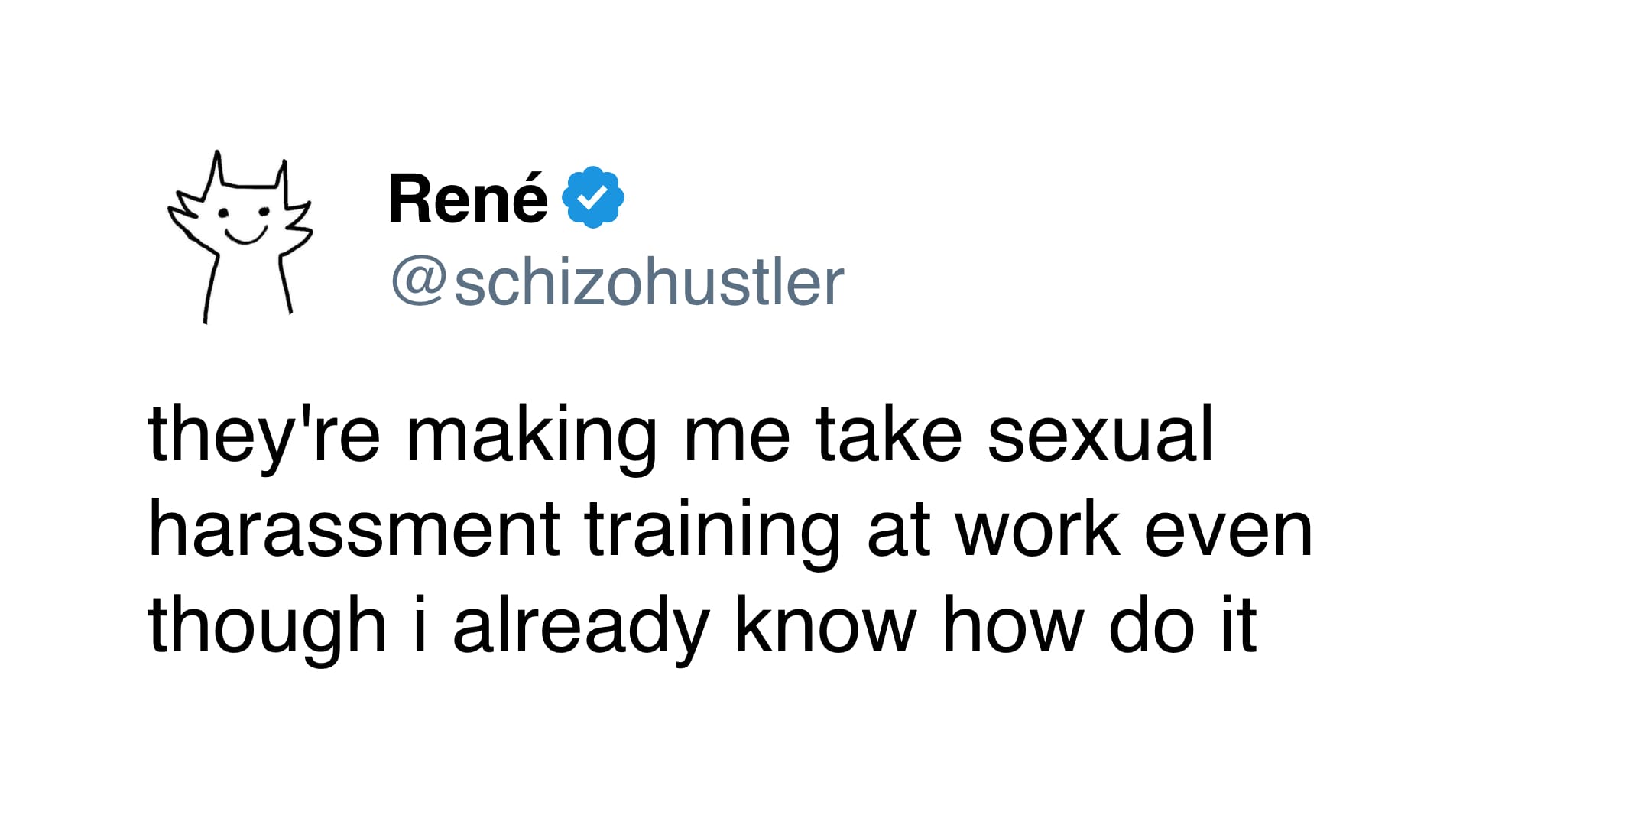Click the word "though" in the tweet
Screen dimensions: 1651x818
267,627
